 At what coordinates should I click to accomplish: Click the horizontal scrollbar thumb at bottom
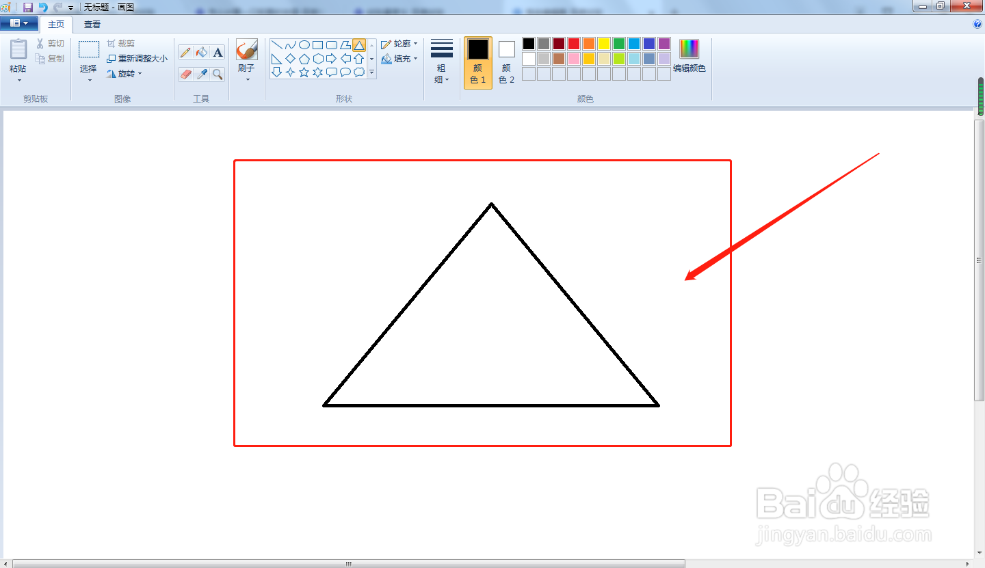tap(349, 564)
